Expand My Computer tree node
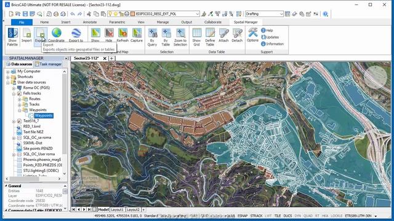 (8, 71)
